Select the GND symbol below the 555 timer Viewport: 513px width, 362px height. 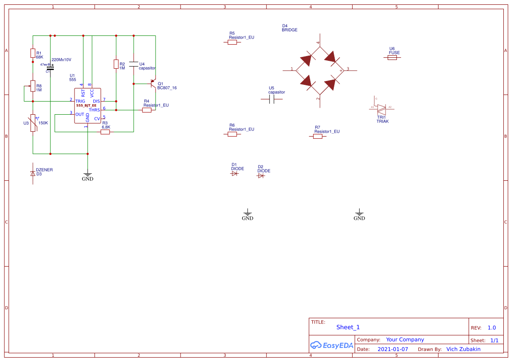pyautogui.click(x=88, y=175)
